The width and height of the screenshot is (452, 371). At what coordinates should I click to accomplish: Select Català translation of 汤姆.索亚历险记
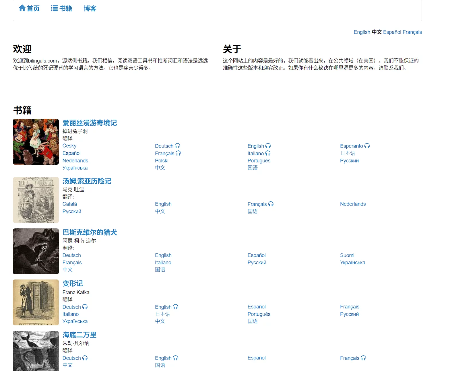click(70, 204)
